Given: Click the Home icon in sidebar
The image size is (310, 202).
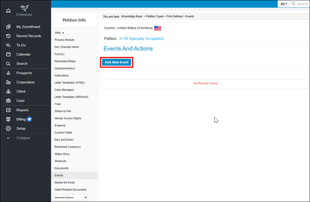Looking at the screenshot, I should click(x=8, y=11).
